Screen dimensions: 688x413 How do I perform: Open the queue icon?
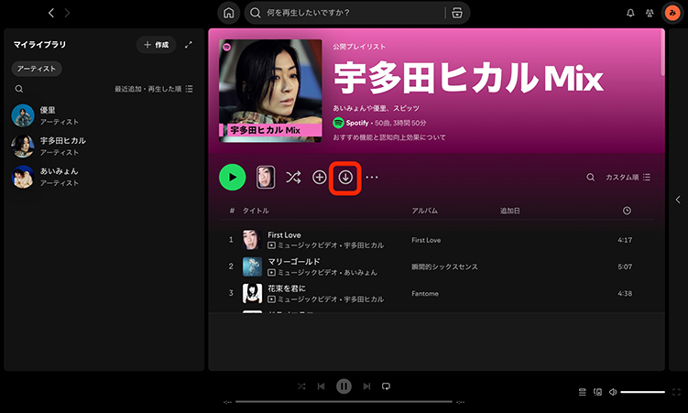click(583, 392)
